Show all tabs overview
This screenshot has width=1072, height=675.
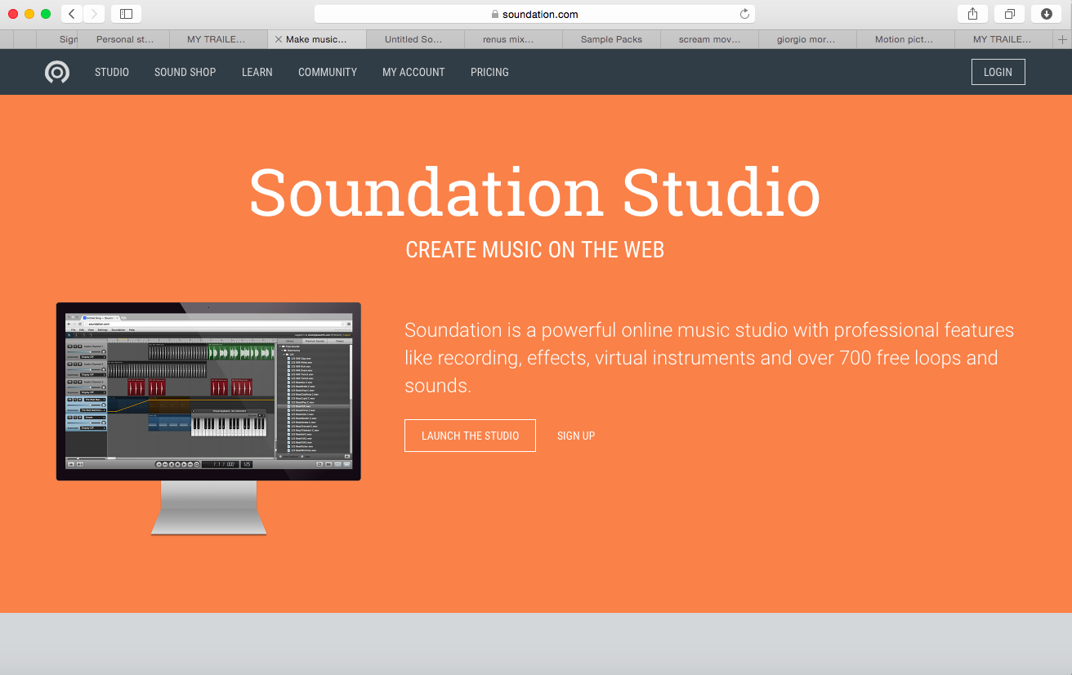pos(1010,14)
